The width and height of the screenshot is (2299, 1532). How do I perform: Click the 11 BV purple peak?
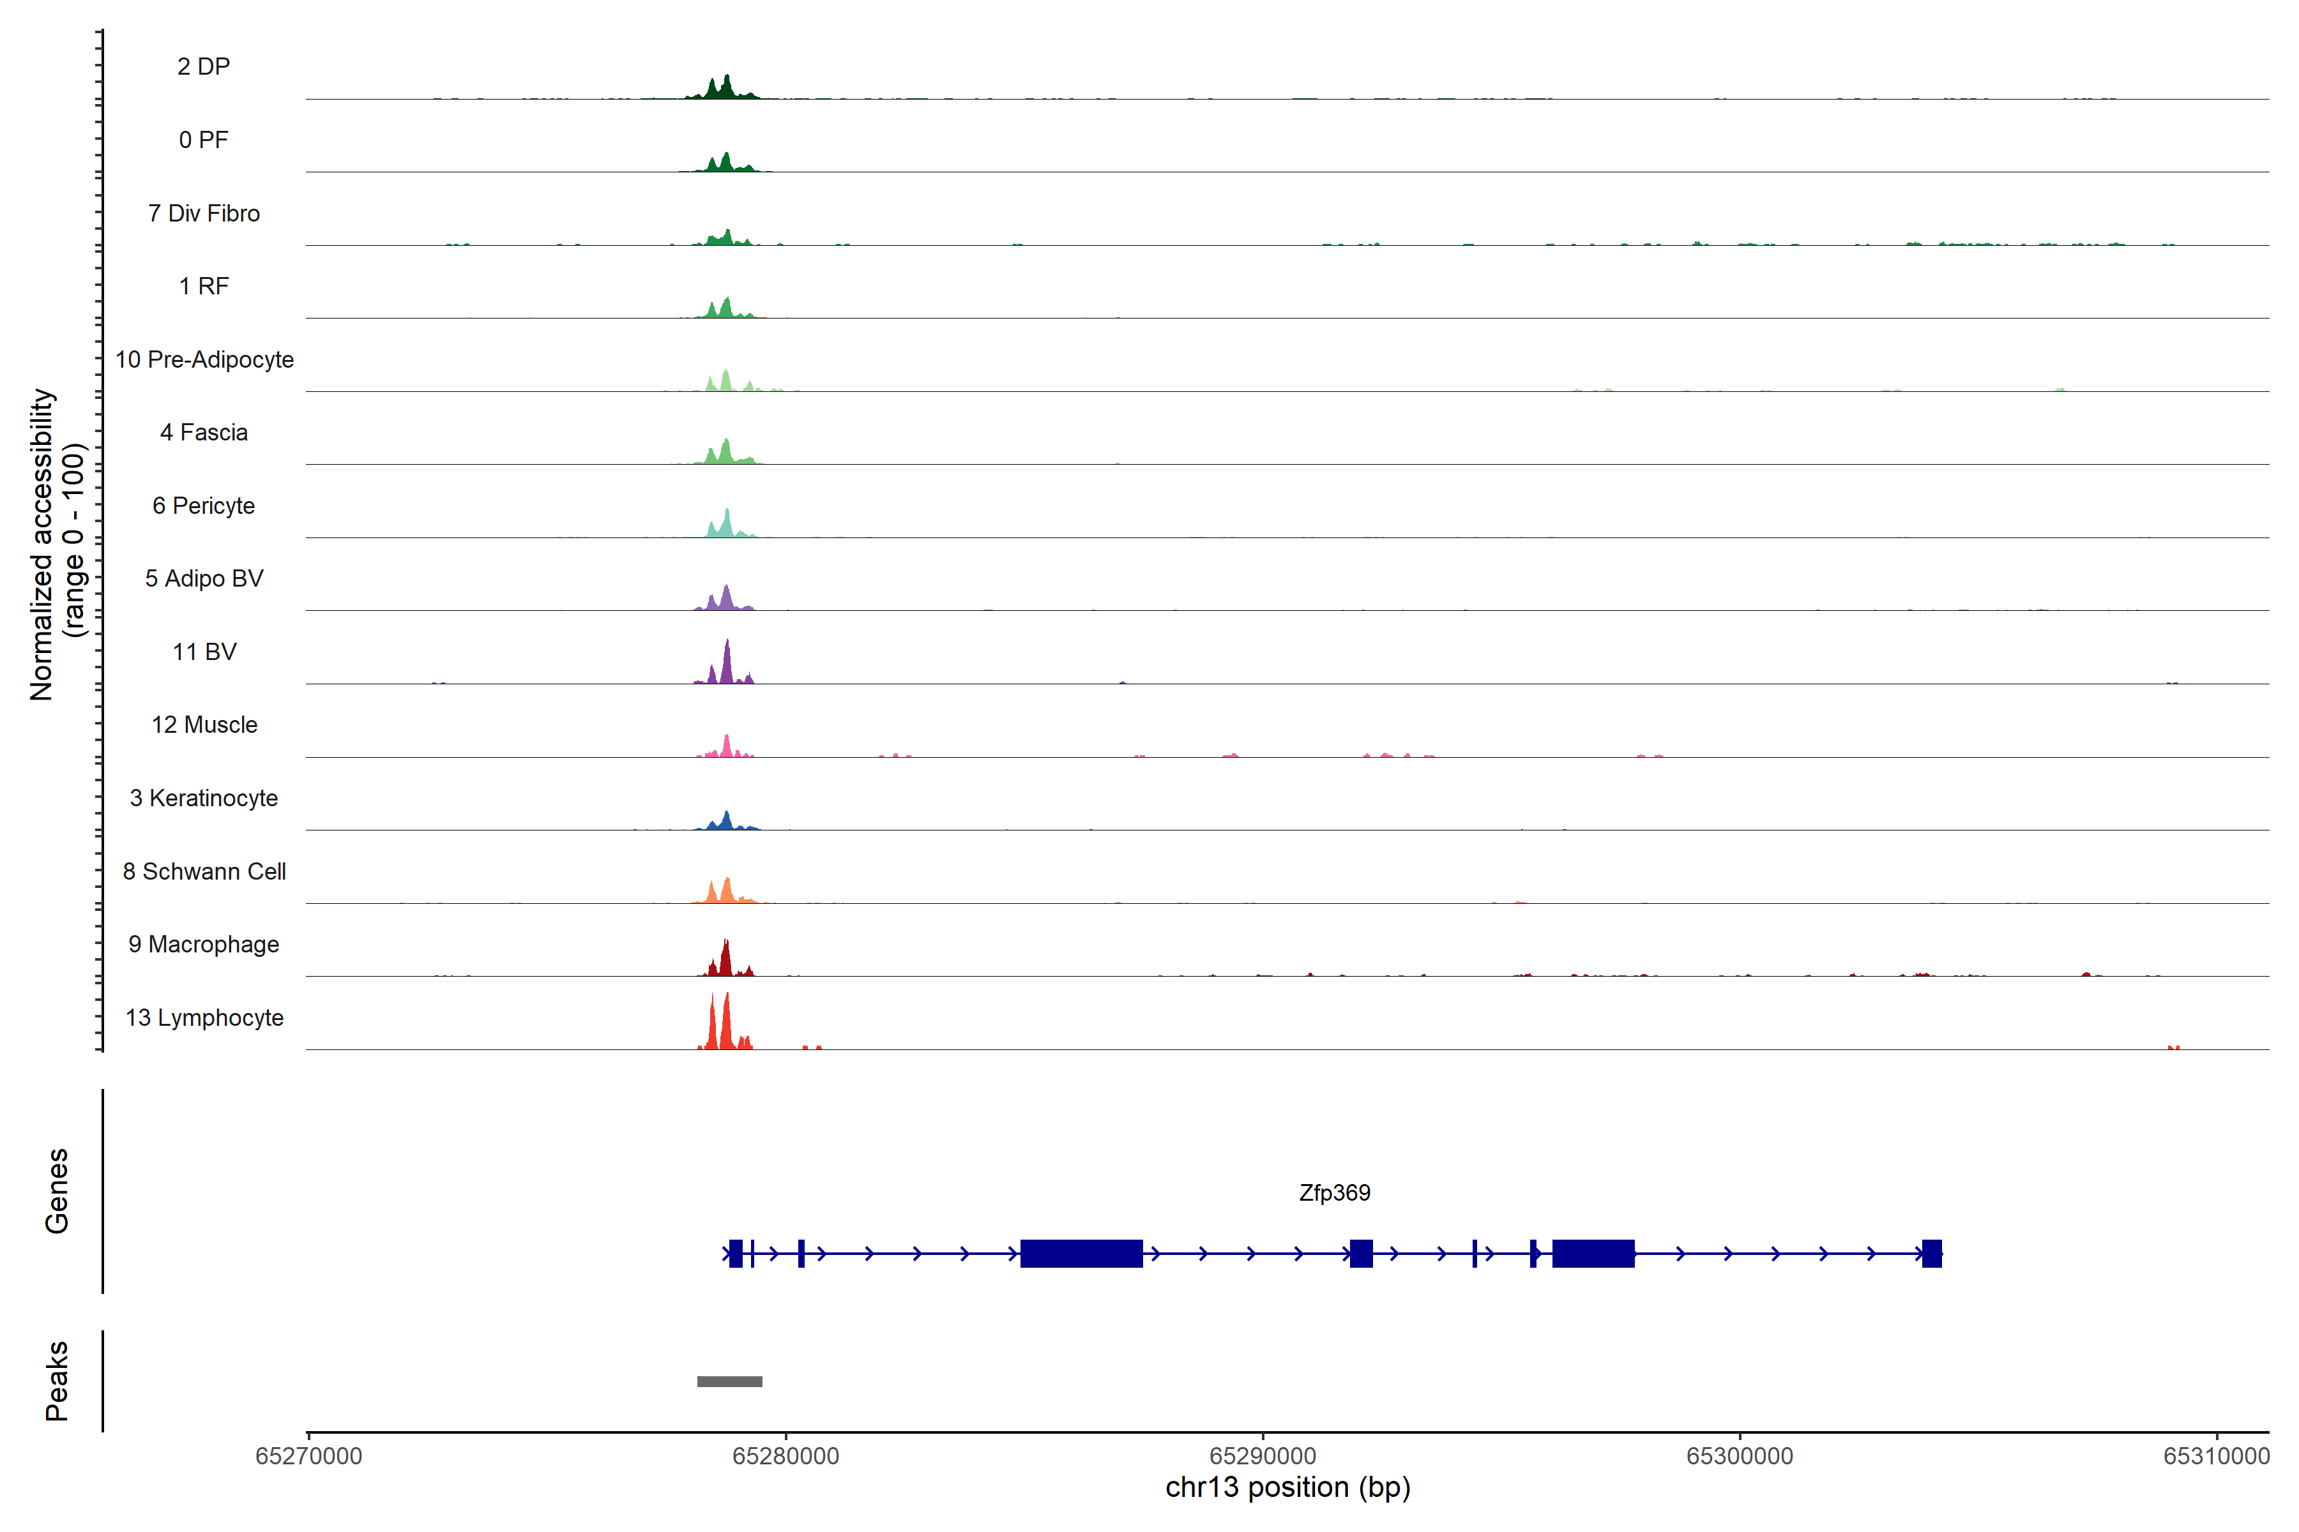click(x=726, y=666)
